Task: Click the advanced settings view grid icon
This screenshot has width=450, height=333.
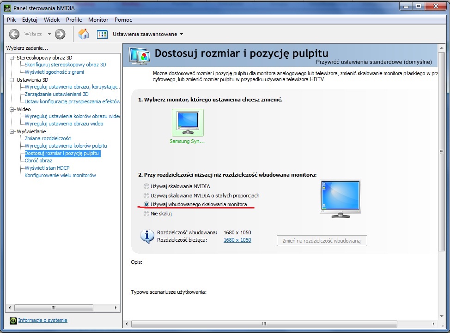Action: coord(102,35)
